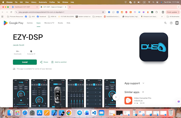Open a new Chrome tab
This screenshot has height=118, width=181.
click(x=70, y=7)
